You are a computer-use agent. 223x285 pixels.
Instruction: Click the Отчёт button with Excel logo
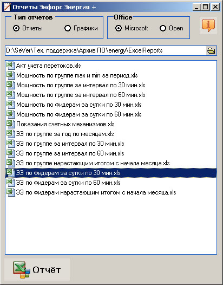pos(37,270)
